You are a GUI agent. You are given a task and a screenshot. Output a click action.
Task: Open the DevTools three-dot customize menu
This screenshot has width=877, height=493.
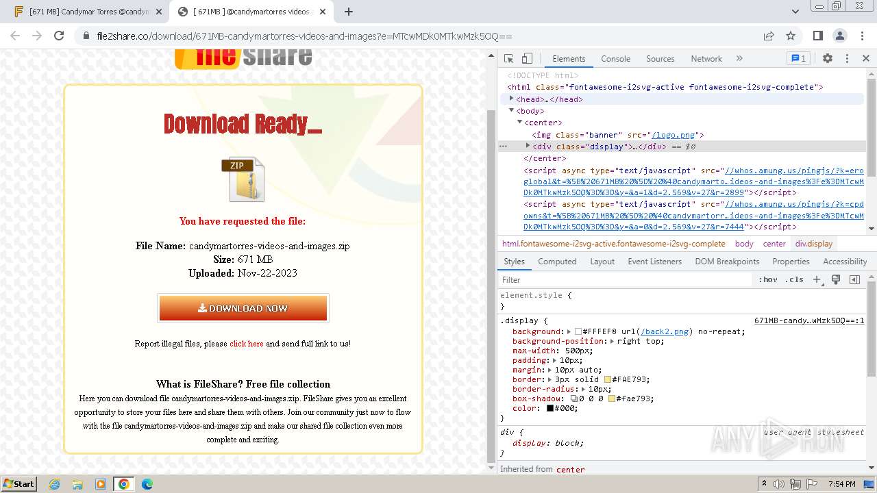pyautogui.click(x=847, y=59)
